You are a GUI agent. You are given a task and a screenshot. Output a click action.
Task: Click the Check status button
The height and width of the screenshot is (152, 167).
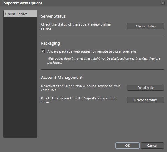145,26
